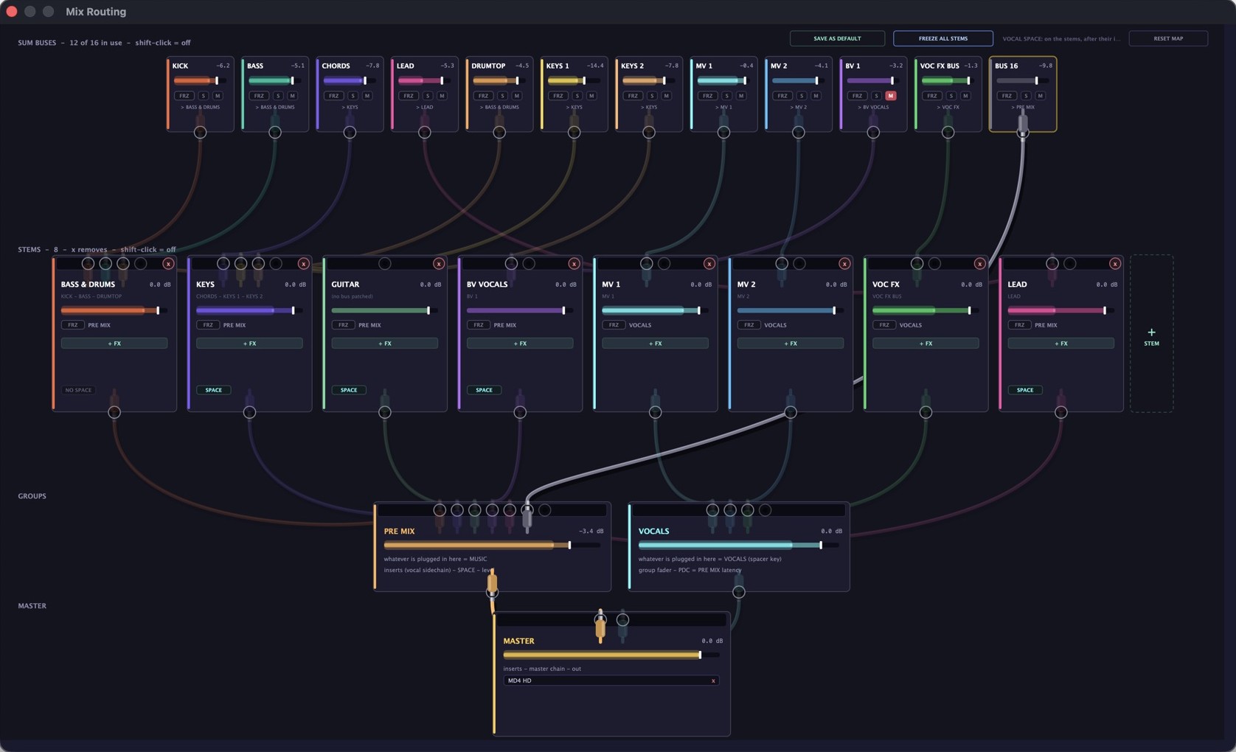Click the BASS & DRUMS stem output jack
Viewport: 1236px width, 752px height.
114,412
